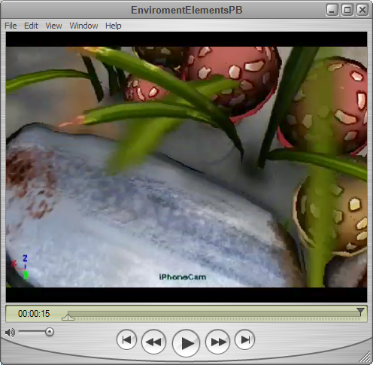The width and height of the screenshot is (373, 365).
Task: Click the volume slider knob
Action: pyautogui.click(x=50, y=332)
